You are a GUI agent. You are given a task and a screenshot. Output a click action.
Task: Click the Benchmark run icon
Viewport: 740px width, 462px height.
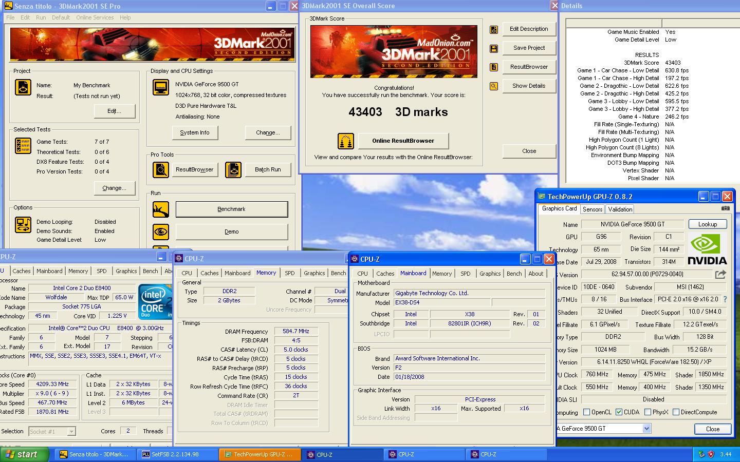point(161,209)
